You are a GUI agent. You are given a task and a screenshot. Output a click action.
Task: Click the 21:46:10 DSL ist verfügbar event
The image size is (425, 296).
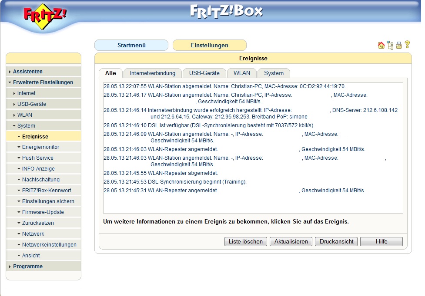point(209,125)
